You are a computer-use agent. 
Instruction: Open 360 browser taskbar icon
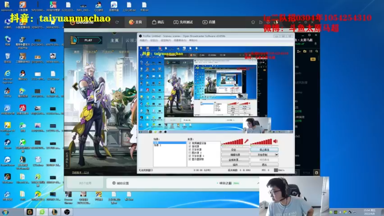[x=42, y=212]
